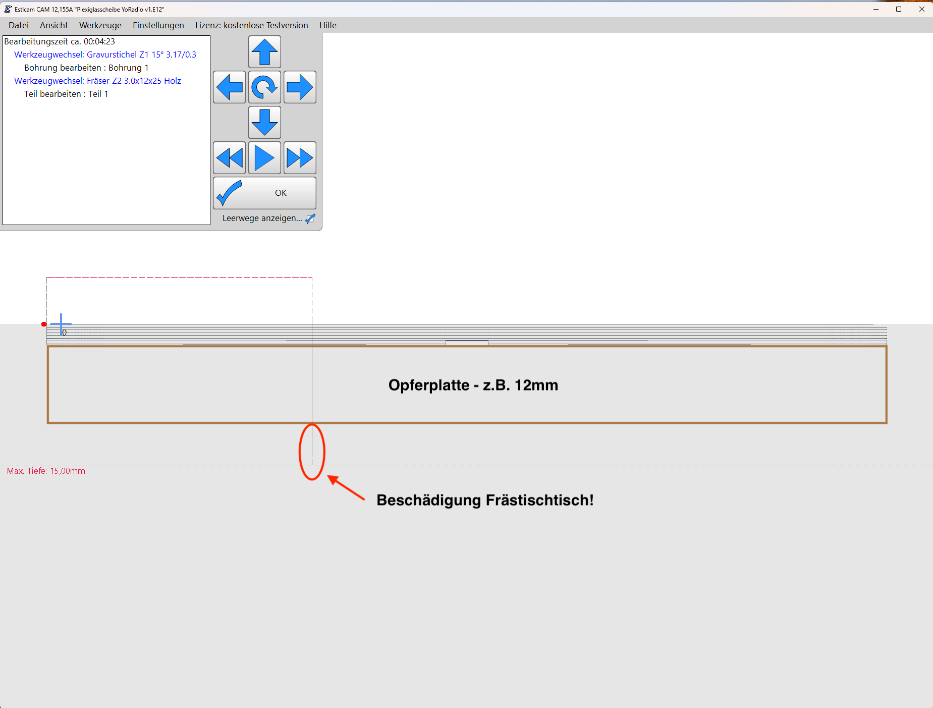933x708 pixels.
Task: Open the Einstellungen menu
Action: (x=158, y=25)
